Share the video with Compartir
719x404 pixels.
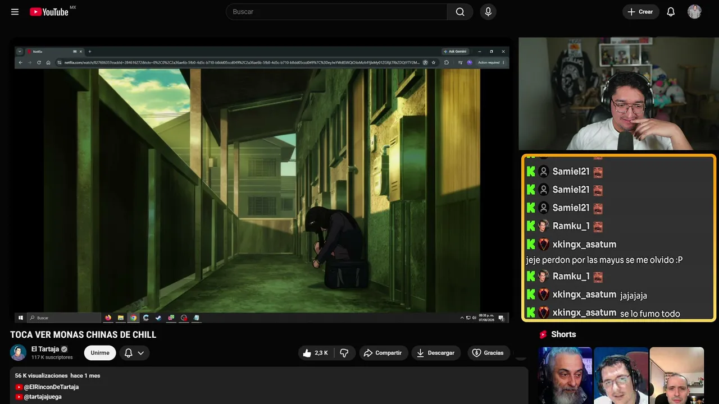point(383,353)
